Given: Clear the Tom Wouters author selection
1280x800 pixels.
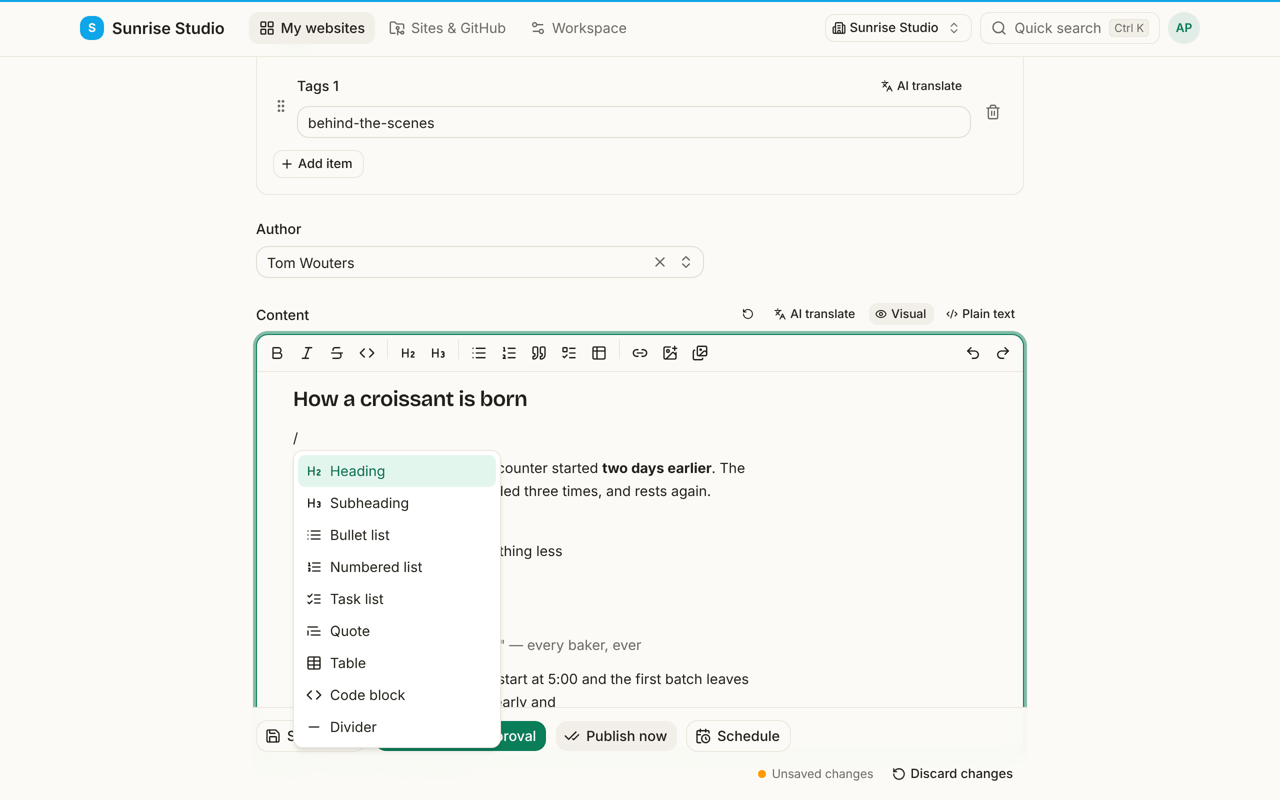Looking at the screenshot, I should coord(659,262).
